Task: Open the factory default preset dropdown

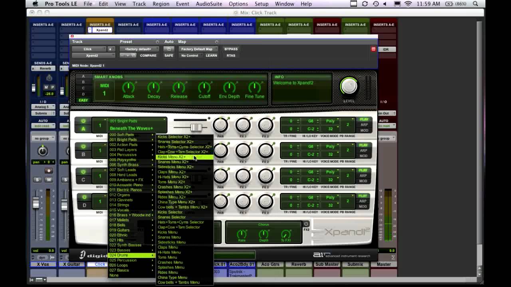Action: click(140, 49)
